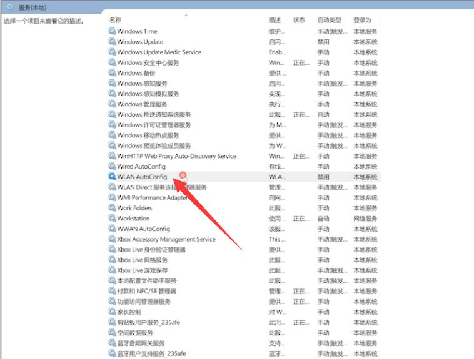Click the icon beside Xbox Live 游戏保存
The height and width of the screenshot is (359, 474).
[112, 270]
